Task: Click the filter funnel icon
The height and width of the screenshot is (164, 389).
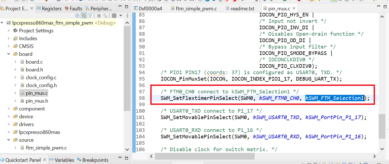Action: [x=90, y=16]
